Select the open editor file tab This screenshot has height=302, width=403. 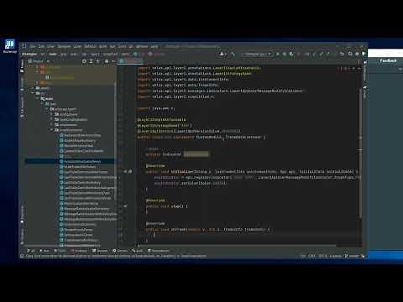[131, 60]
